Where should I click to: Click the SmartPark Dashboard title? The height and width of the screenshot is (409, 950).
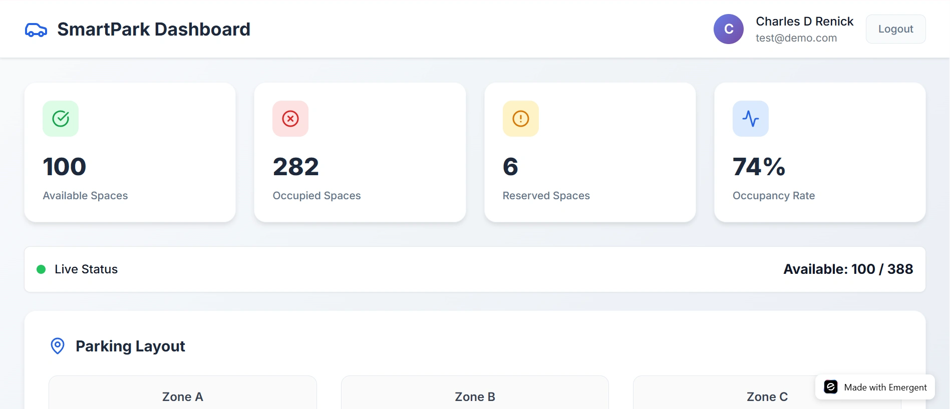(154, 29)
